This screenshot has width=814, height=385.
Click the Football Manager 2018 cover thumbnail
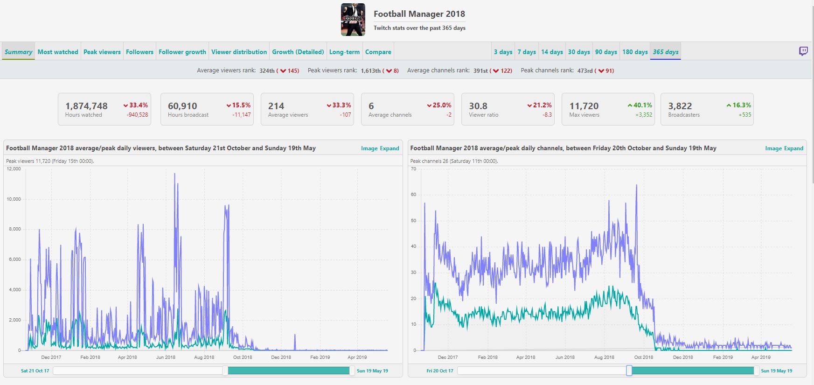coord(353,20)
